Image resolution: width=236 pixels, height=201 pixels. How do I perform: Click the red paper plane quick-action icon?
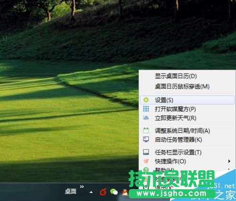146,161
